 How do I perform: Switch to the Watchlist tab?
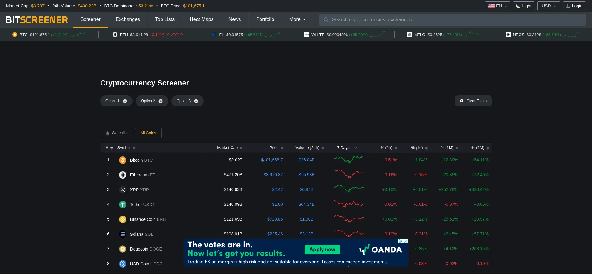point(117,133)
